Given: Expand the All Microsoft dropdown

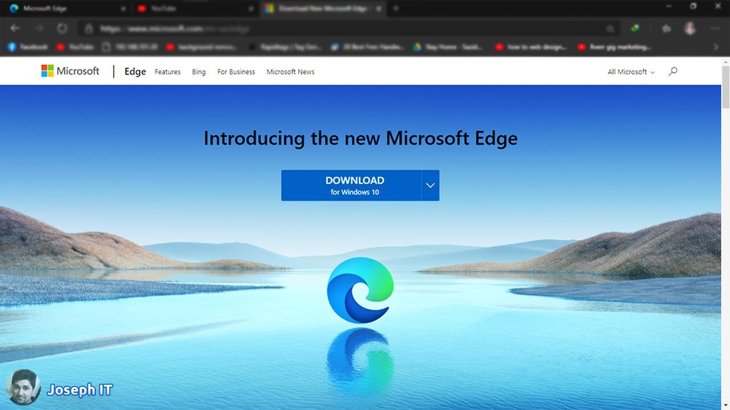Looking at the screenshot, I should (631, 72).
